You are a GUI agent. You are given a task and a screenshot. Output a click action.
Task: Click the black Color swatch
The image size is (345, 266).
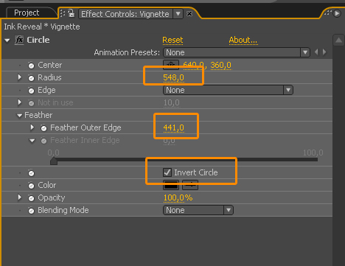pos(171,185)
